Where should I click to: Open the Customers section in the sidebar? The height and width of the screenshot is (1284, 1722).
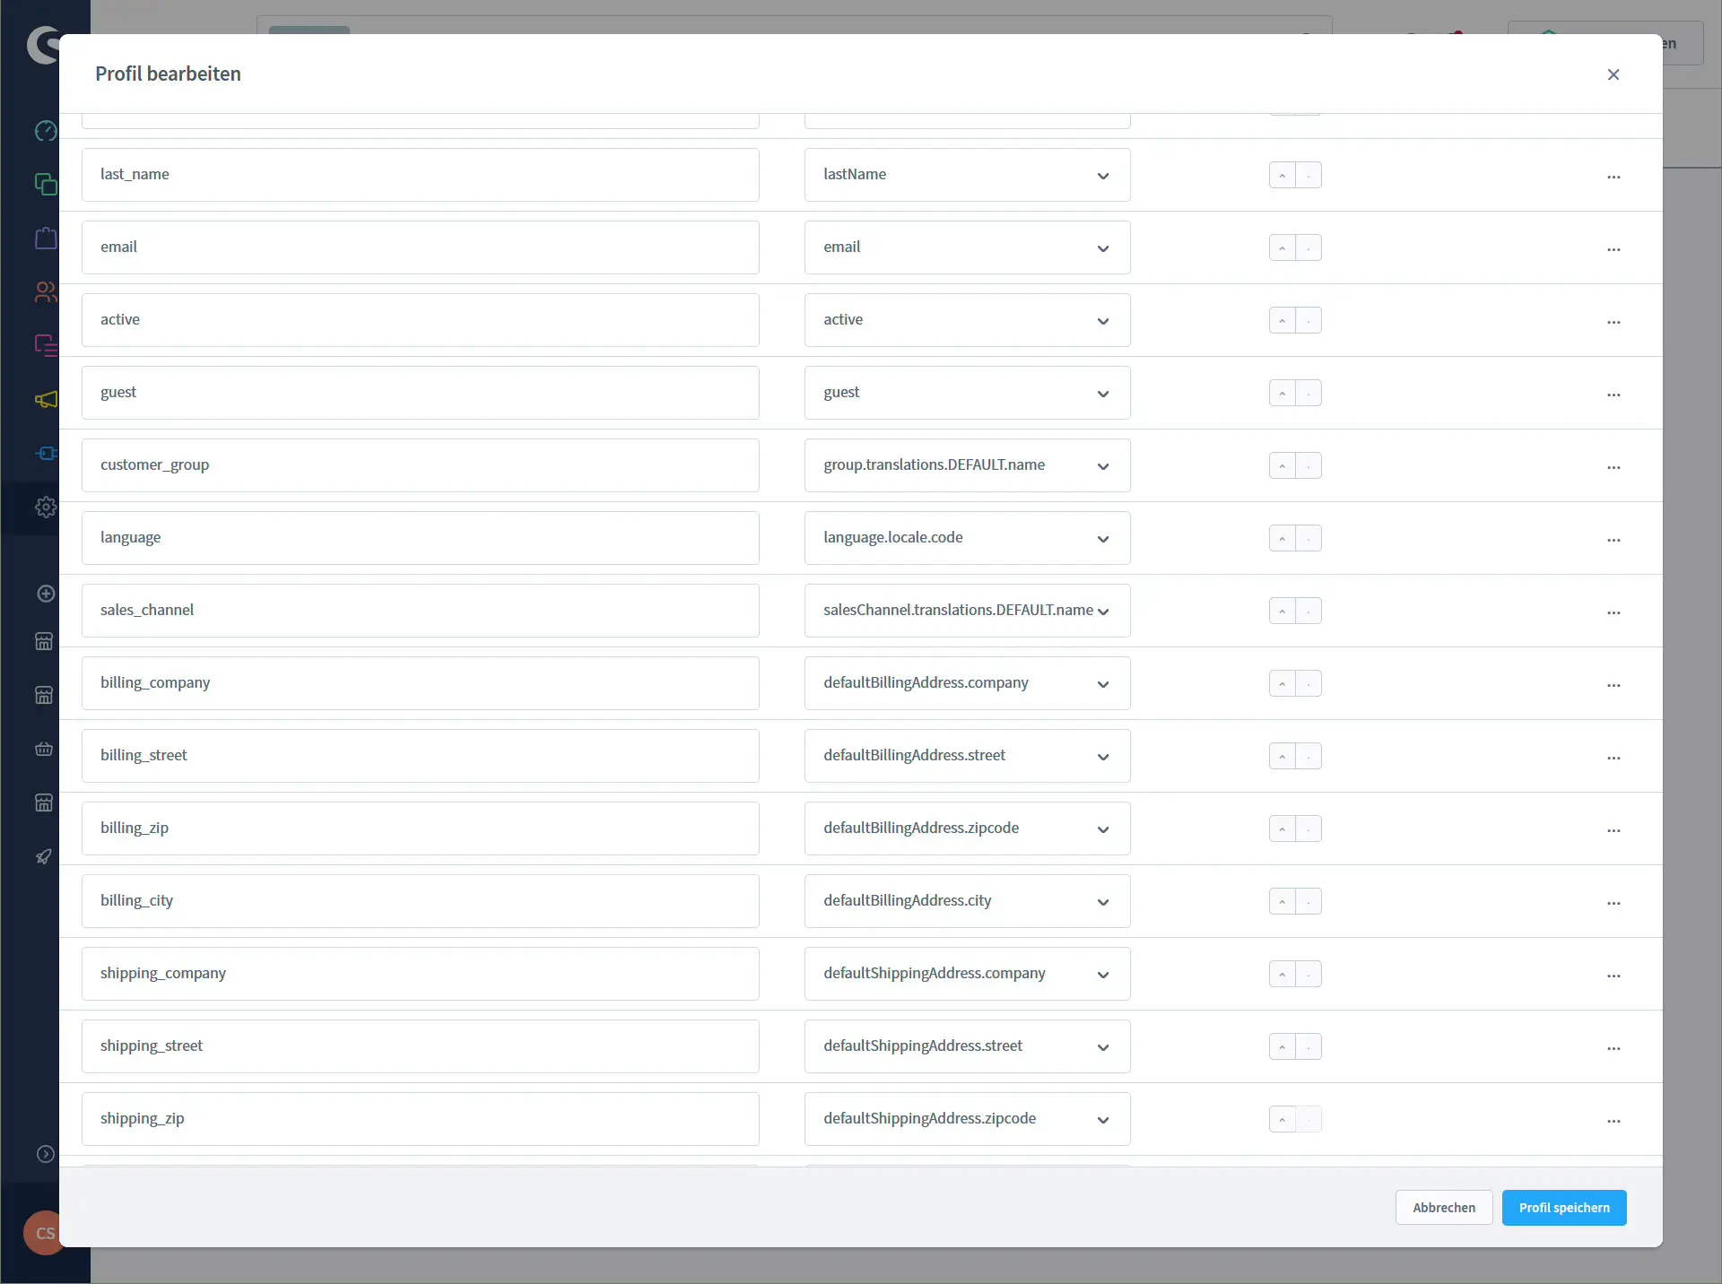coord(45,291)
